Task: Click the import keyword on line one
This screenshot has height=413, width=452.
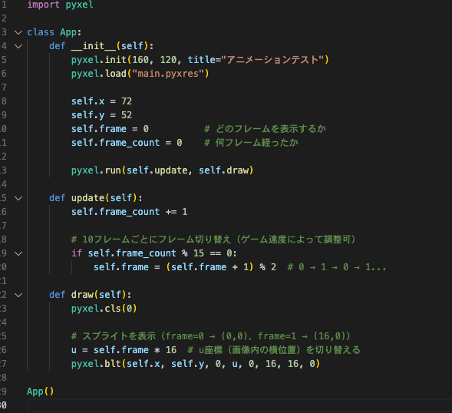Action: (43, 5)
